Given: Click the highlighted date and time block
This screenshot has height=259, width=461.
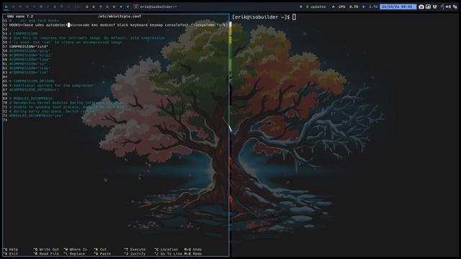Looking at the screenshot, I should tap(398, 6).
